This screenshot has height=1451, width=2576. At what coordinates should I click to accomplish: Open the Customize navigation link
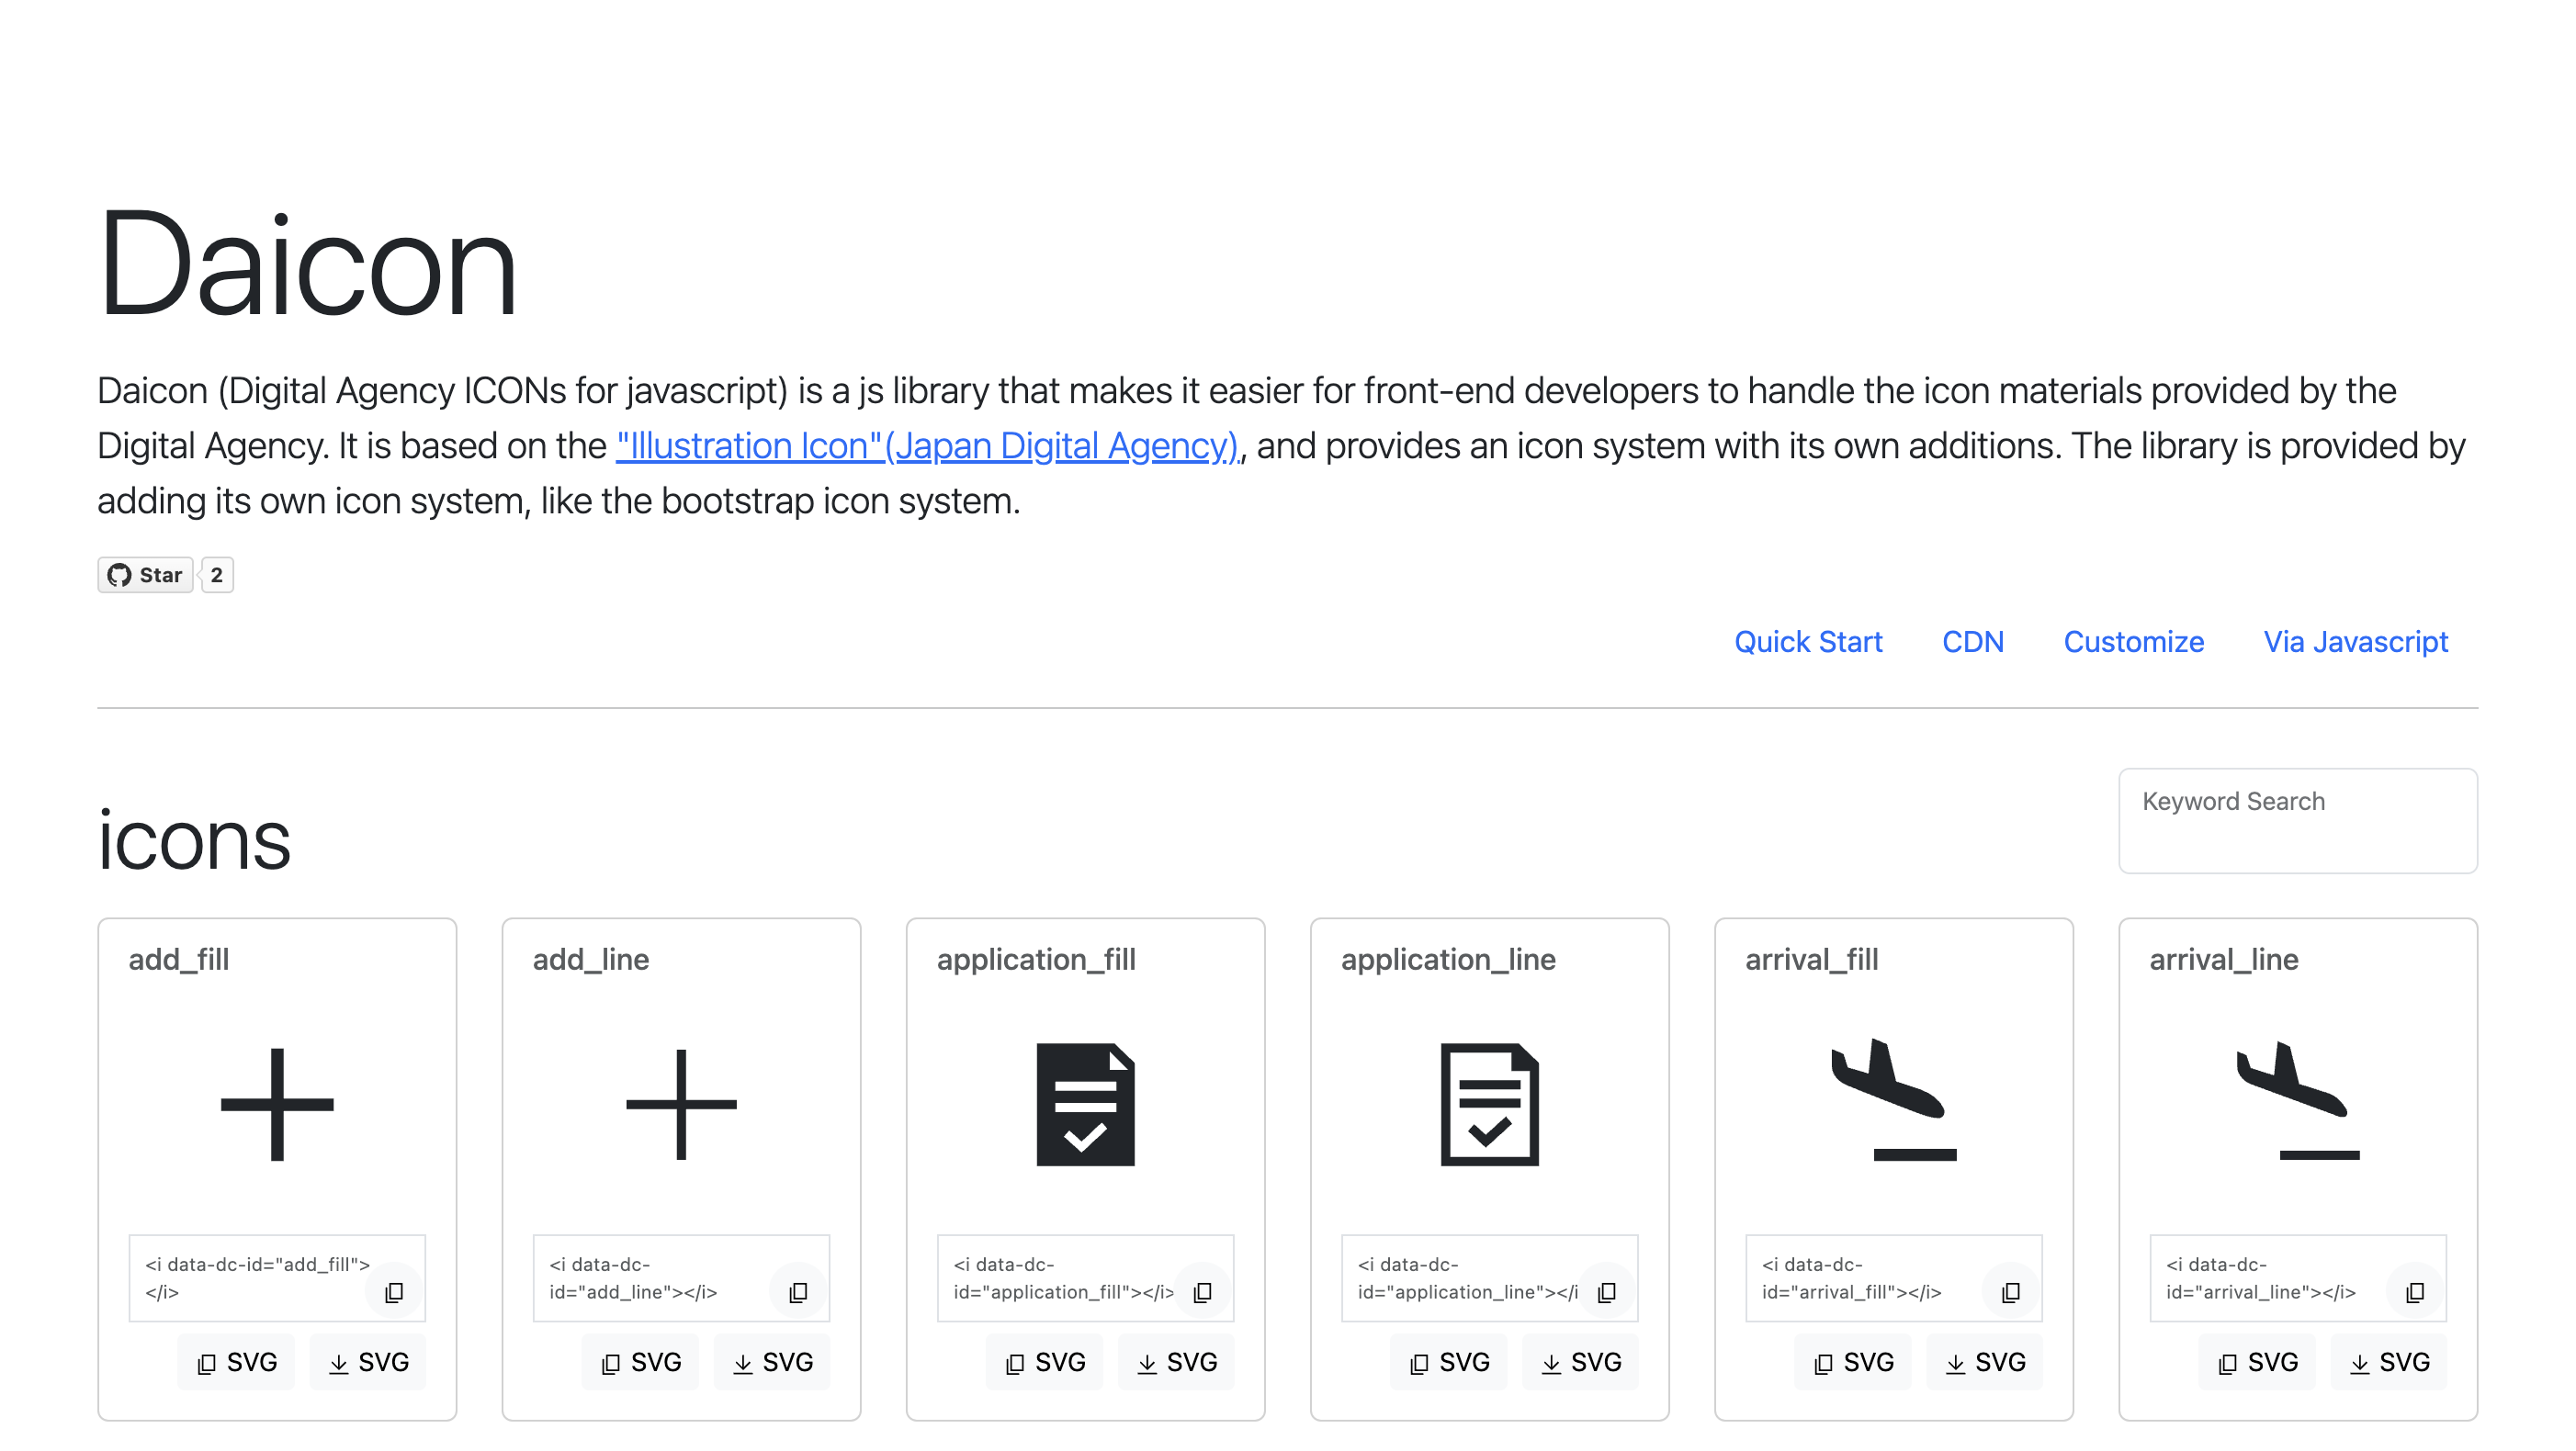tap(2133, 642)
